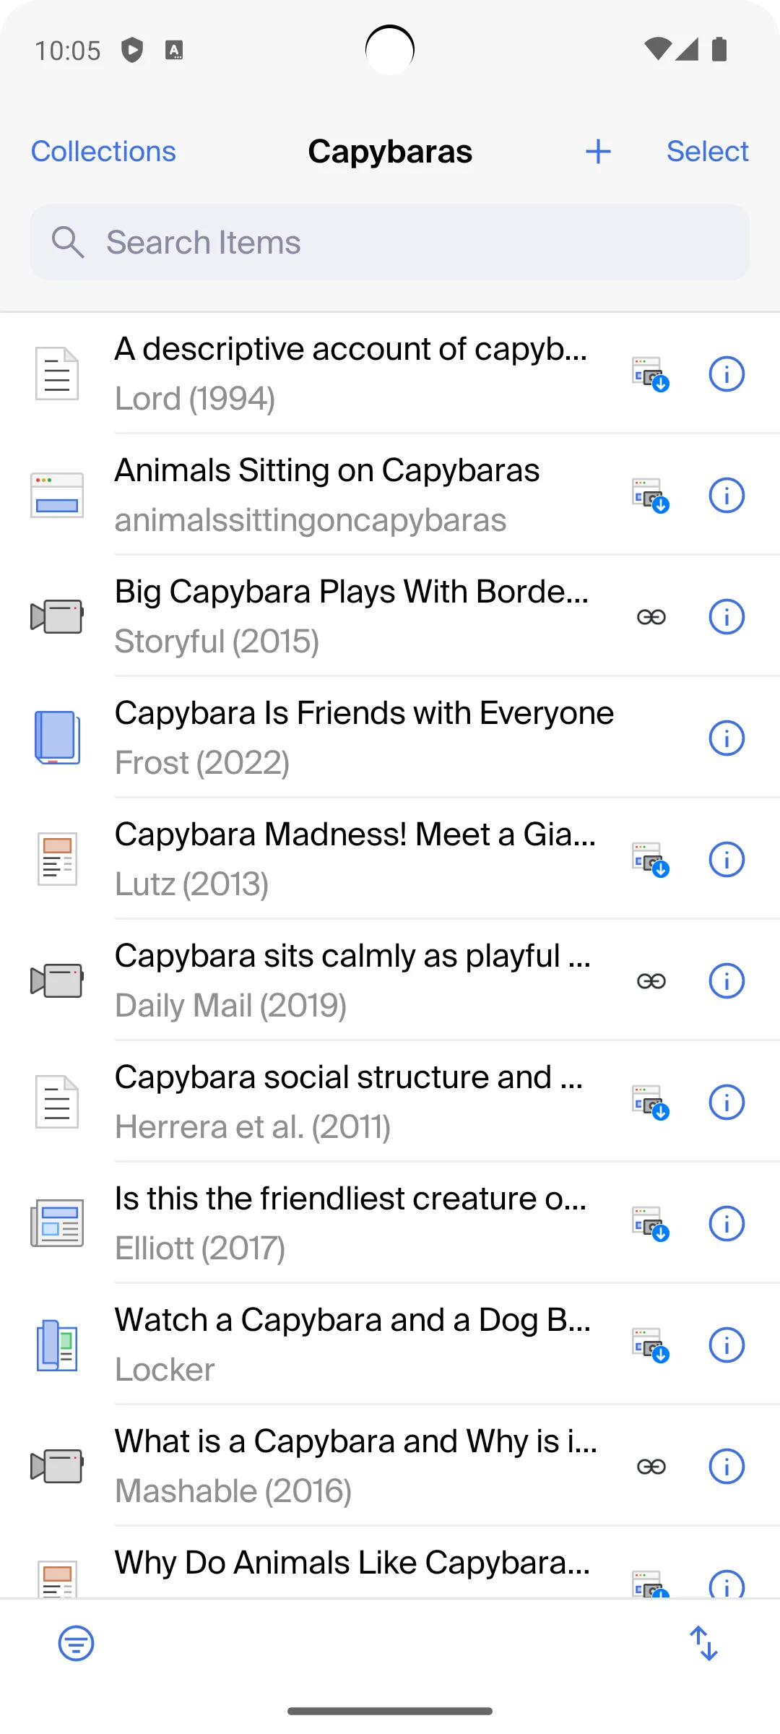Open link attachment for Mashable (2016)
Screen dimensions: 780x1734
(651, 1467)
